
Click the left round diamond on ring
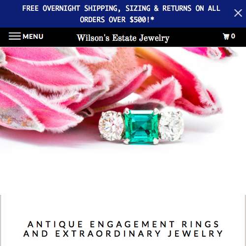coord(111,126)
